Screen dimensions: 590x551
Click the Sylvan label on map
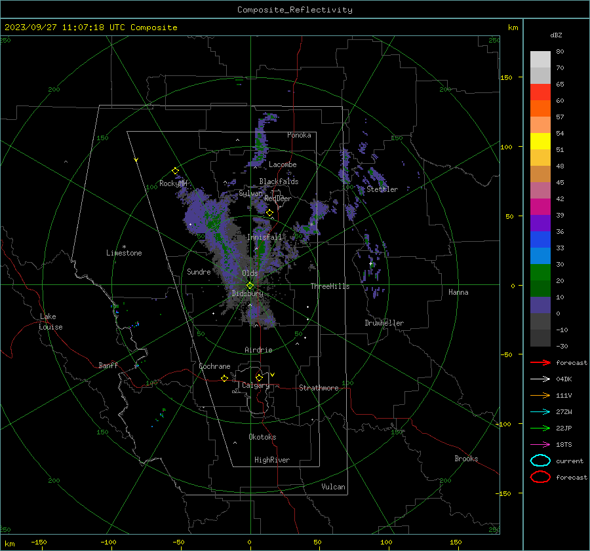[250, 193]
